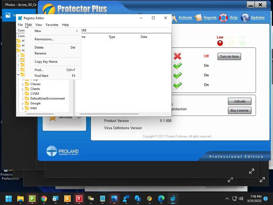Expand the Services arrow in Protector Plus

click(x=79, y=117)
